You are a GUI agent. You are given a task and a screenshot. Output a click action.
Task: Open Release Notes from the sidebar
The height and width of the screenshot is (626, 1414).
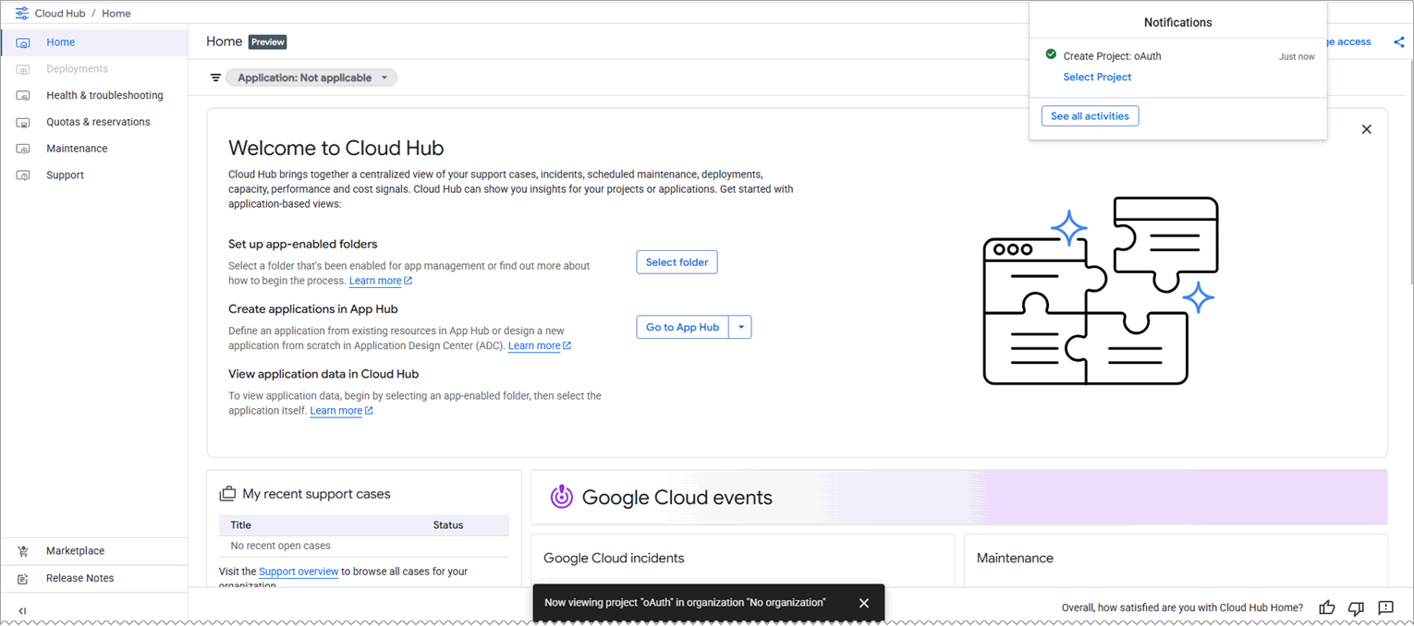pos(94,578)
